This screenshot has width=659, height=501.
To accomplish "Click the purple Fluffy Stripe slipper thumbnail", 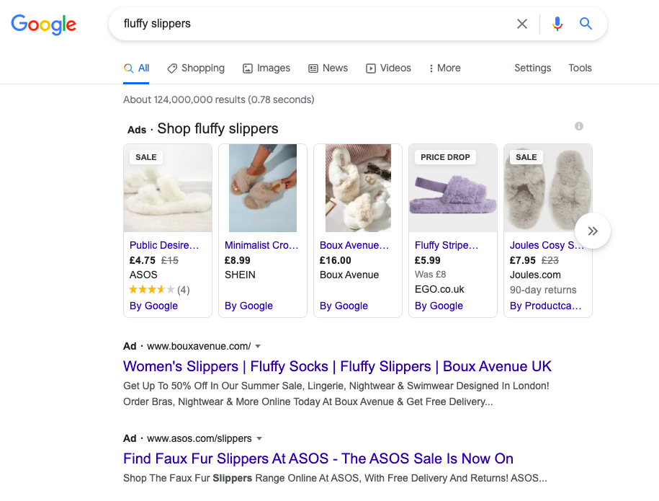I will coord(452,187).
